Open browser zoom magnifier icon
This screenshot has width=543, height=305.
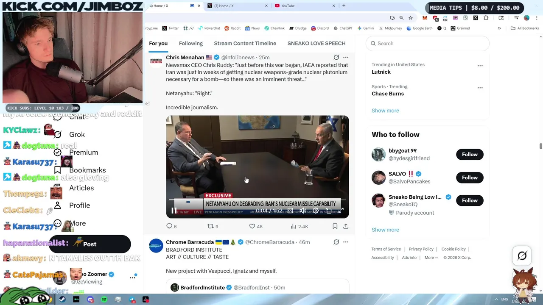click(x=401, y=18)
